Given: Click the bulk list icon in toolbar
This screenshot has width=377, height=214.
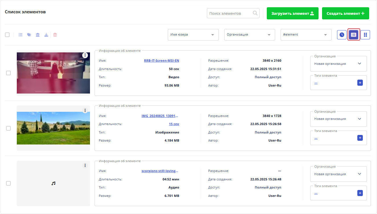Looking at the screenshot, I should click(x=21, y=35).
